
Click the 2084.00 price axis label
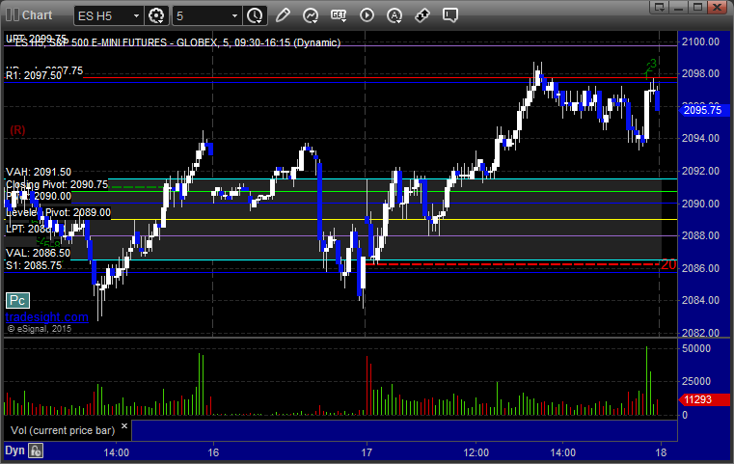click(x=701, y=300)
